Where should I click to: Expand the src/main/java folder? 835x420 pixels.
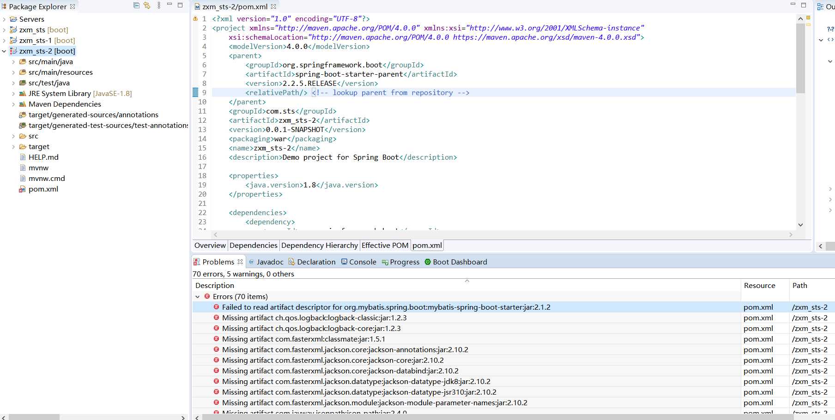point(13,62)
